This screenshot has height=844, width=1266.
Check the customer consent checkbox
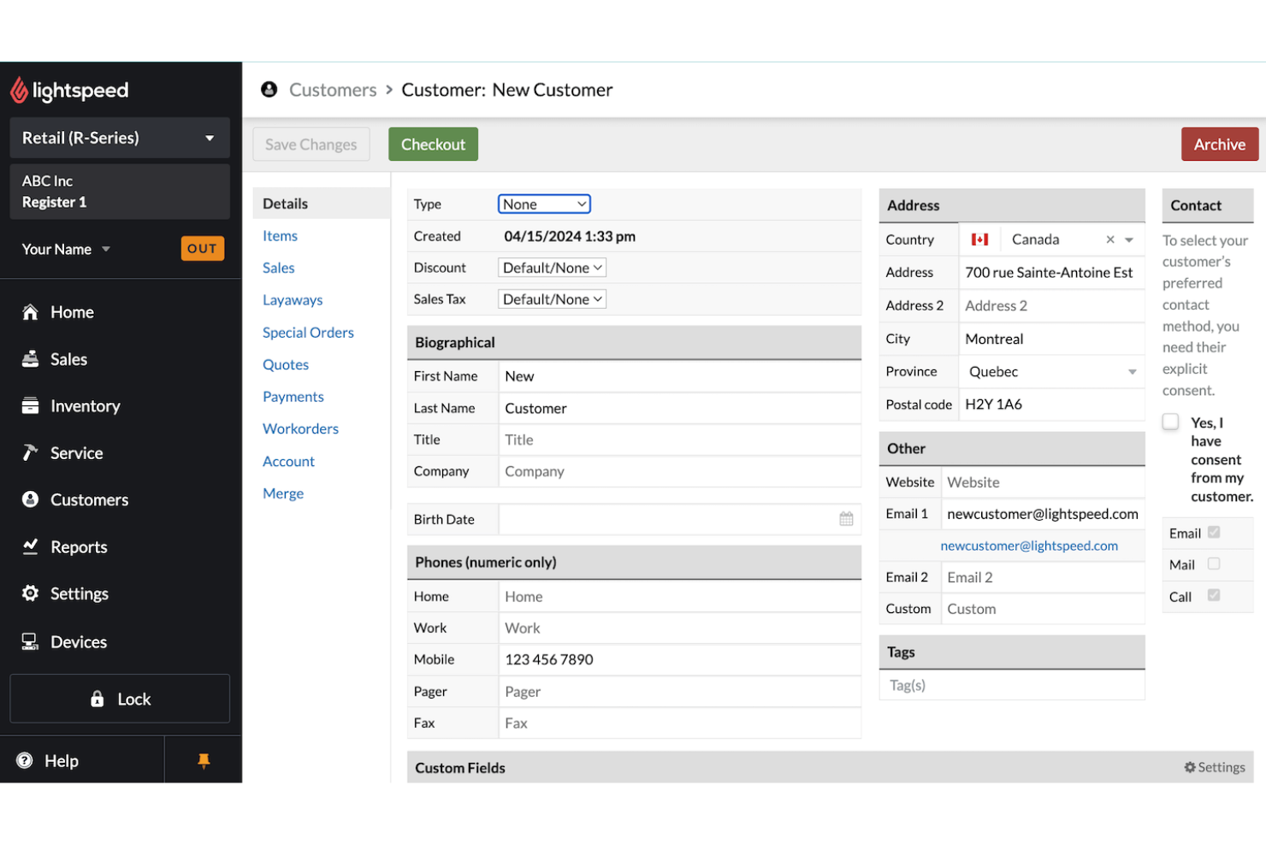[1170, 422]
